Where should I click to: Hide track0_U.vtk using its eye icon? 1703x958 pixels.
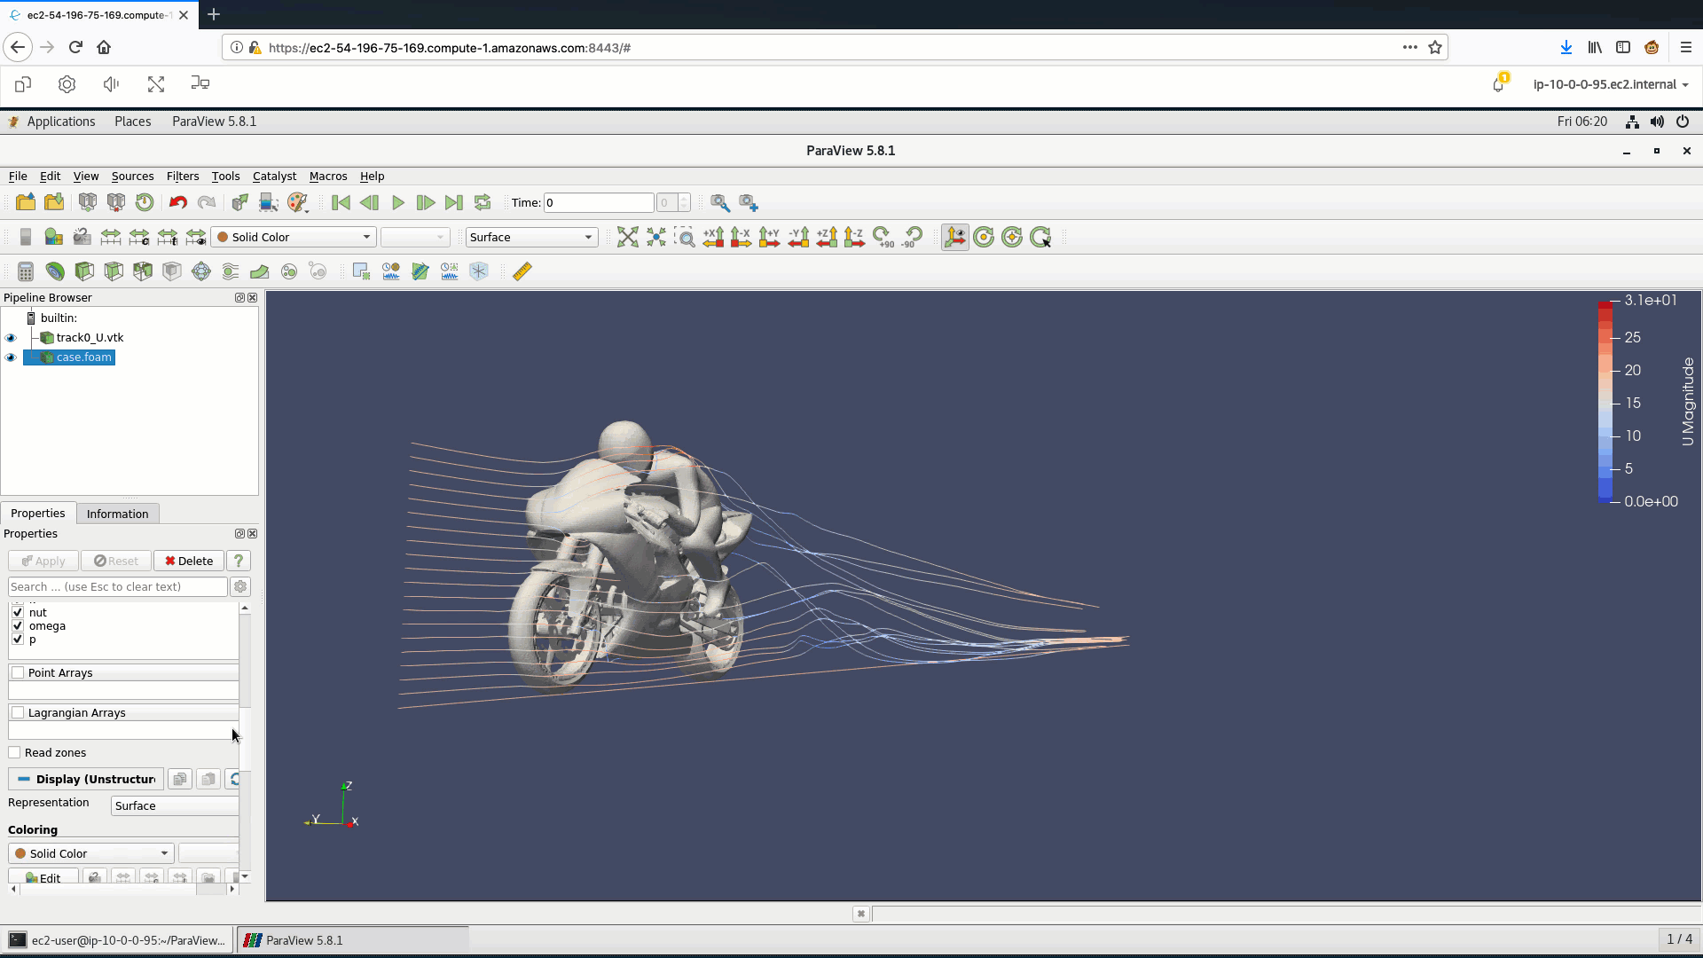11,338
